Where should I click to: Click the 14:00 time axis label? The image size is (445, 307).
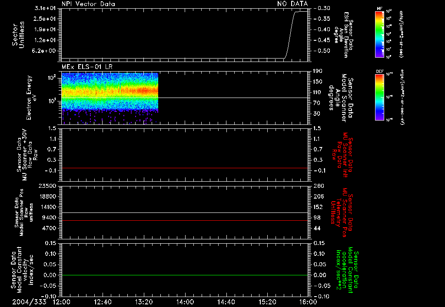click(x=185, y=302)
